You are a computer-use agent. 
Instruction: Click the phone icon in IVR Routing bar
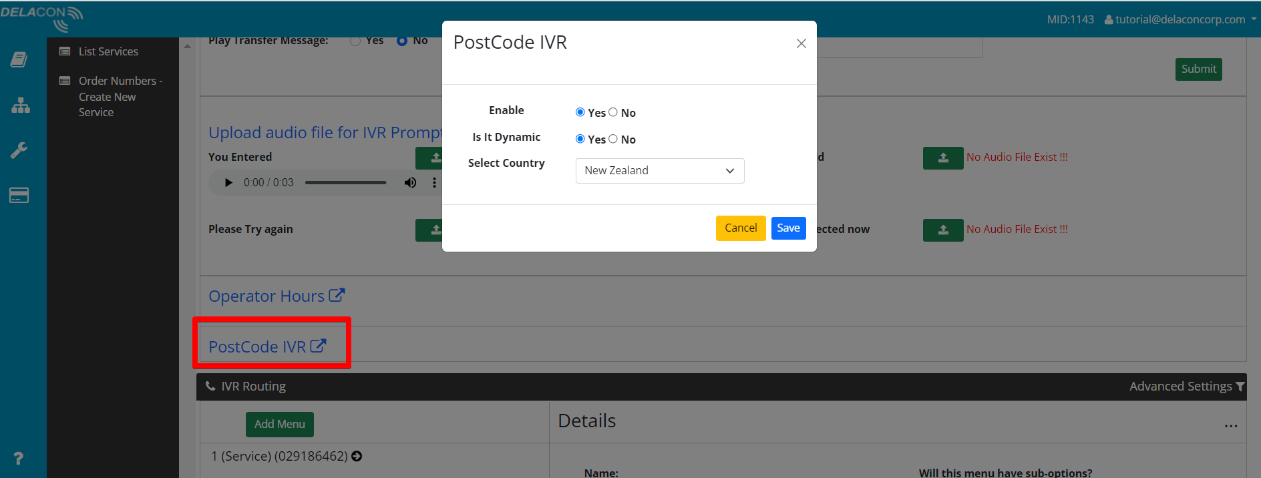click(x=210, y=386)
